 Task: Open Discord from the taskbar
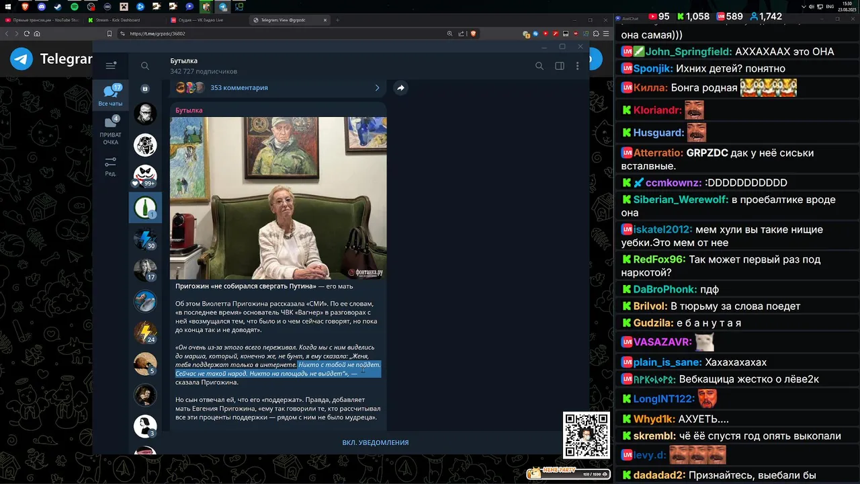tap(42, 7)
